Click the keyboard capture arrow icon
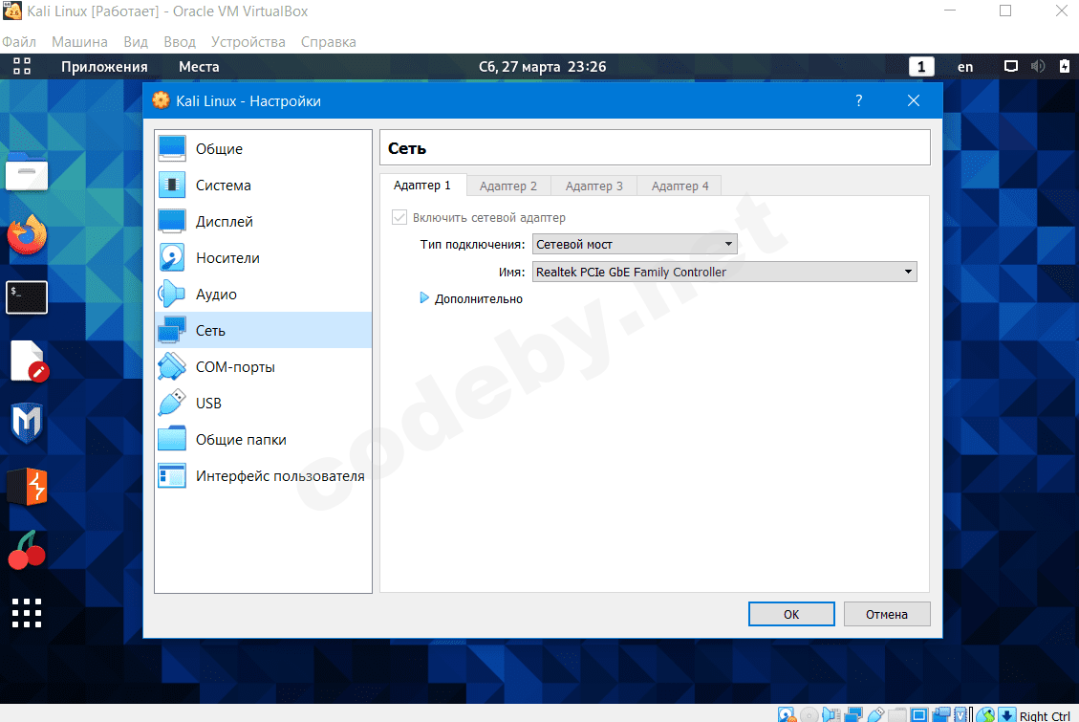Viewport: 1079px width, 722px height. (1006, 715)
